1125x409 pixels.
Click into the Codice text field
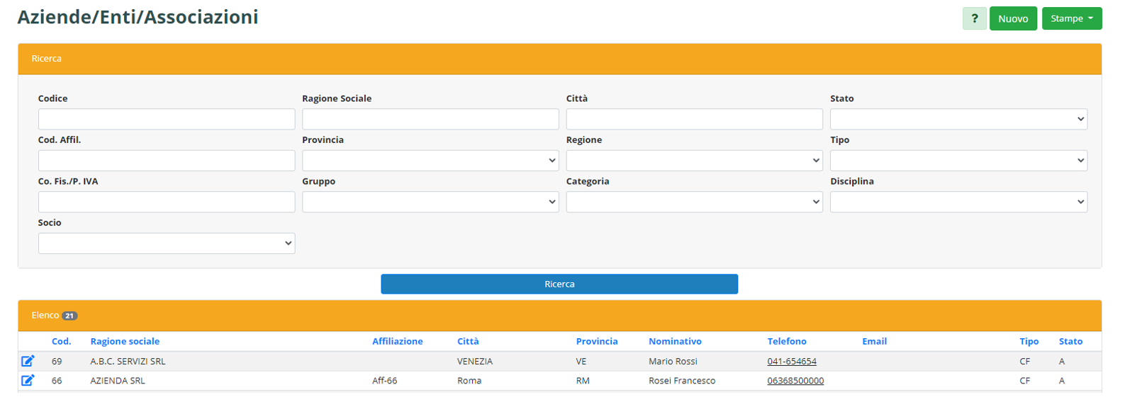pyautogui.click(x=166, y=119)
